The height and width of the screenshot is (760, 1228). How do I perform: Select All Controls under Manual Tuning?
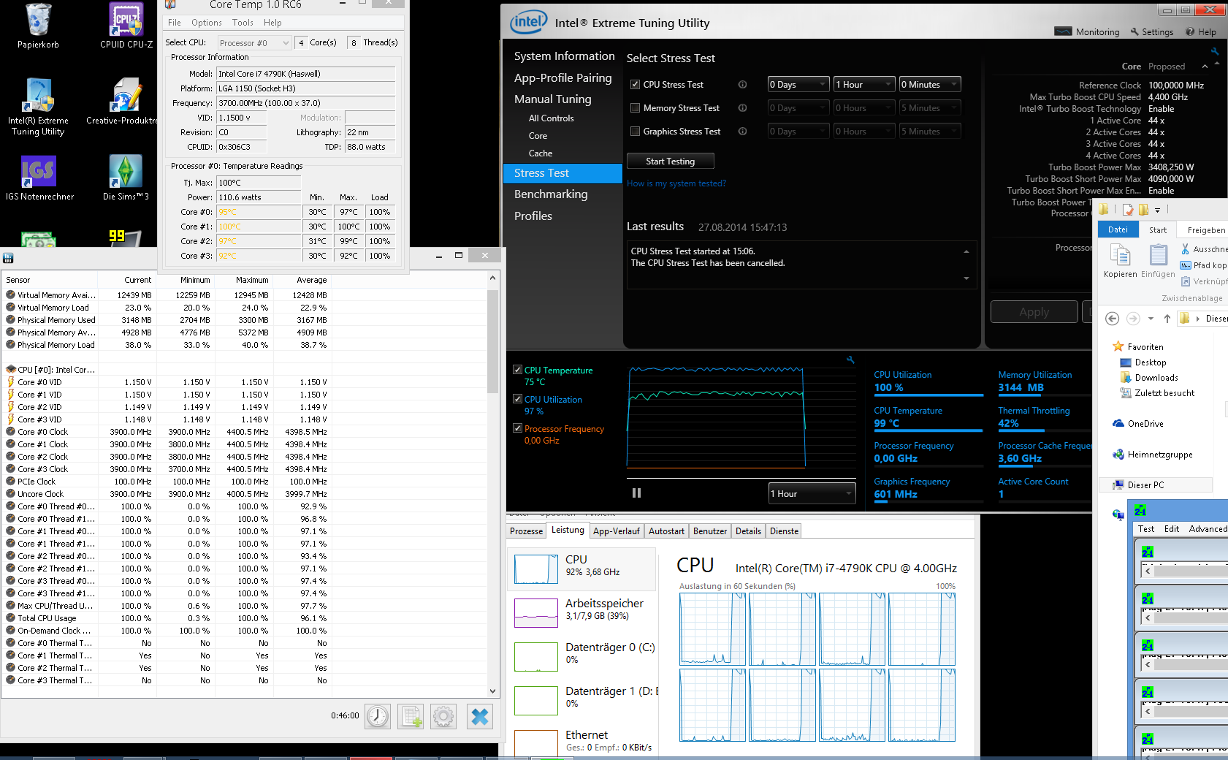pyautogui.click(x=552, y=118)
